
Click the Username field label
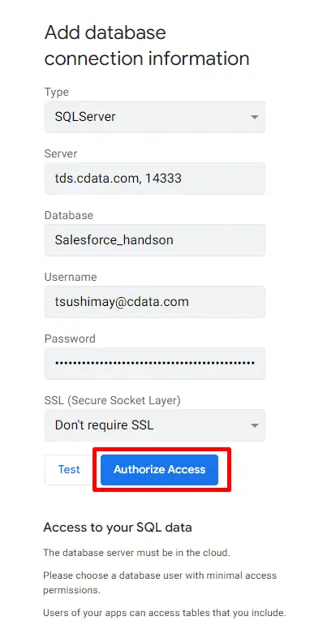click(71, 277)
